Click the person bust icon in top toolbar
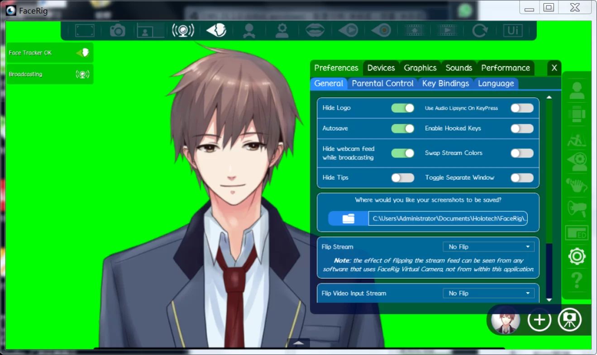This screenshot has width=597, height=355. (x=248, y=31)
